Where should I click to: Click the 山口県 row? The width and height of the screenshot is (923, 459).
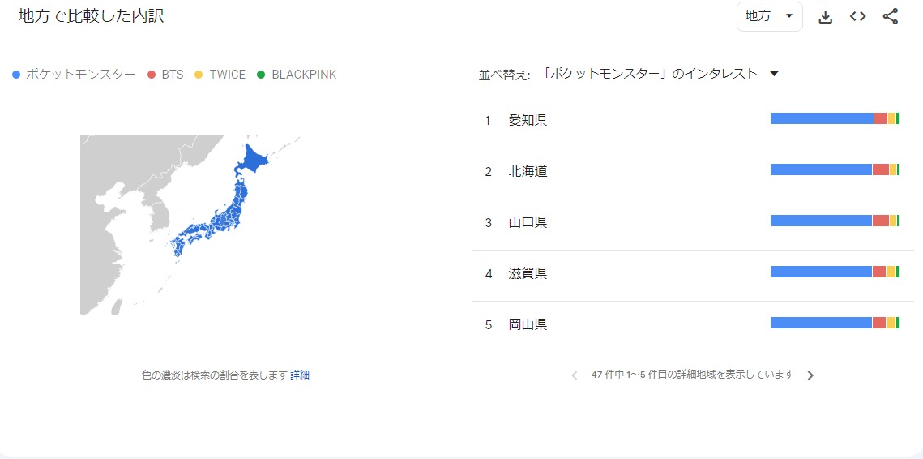(528, 223)
